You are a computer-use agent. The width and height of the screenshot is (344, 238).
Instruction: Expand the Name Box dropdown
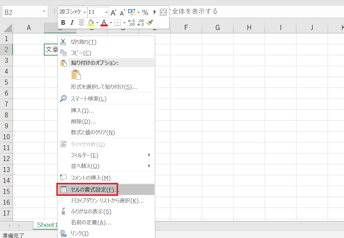pyautogui.click(x=44, y=12)
